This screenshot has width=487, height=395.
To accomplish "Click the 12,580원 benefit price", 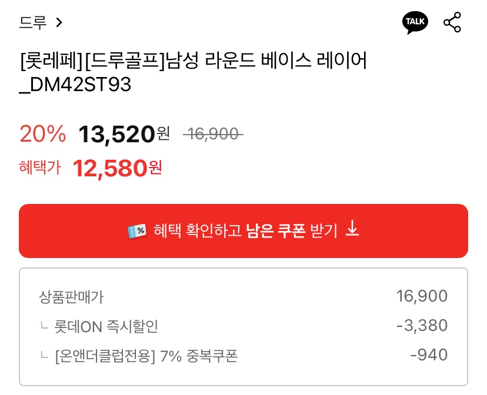I will tap(117, 168).
